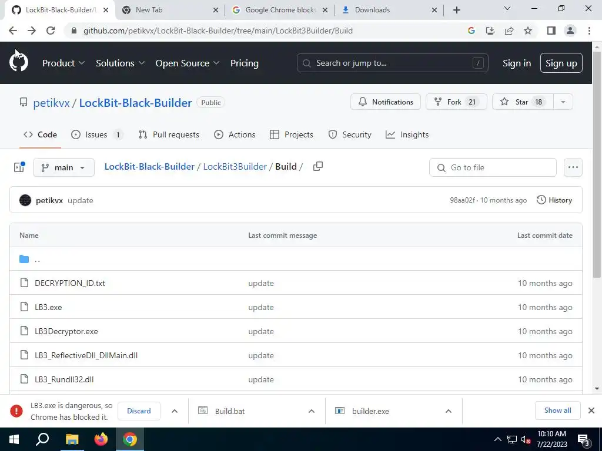The width and height of the screenshot is (602, 451).
Task: Expand the builder.exe download options chevron
Action: point(449,410)
